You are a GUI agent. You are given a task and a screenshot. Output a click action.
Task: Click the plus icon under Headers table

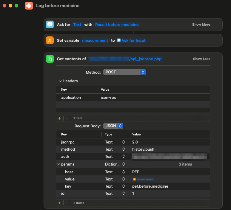[59, 118]
